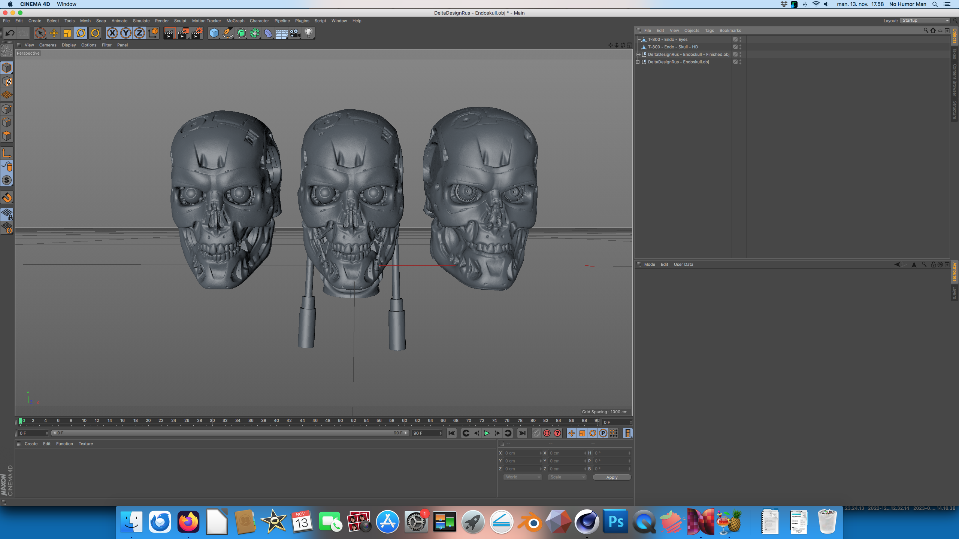Image resolution: width=959 pixels, height=539 pixels.
Task: Open the Simulate menu
Action: coord(141,21)
